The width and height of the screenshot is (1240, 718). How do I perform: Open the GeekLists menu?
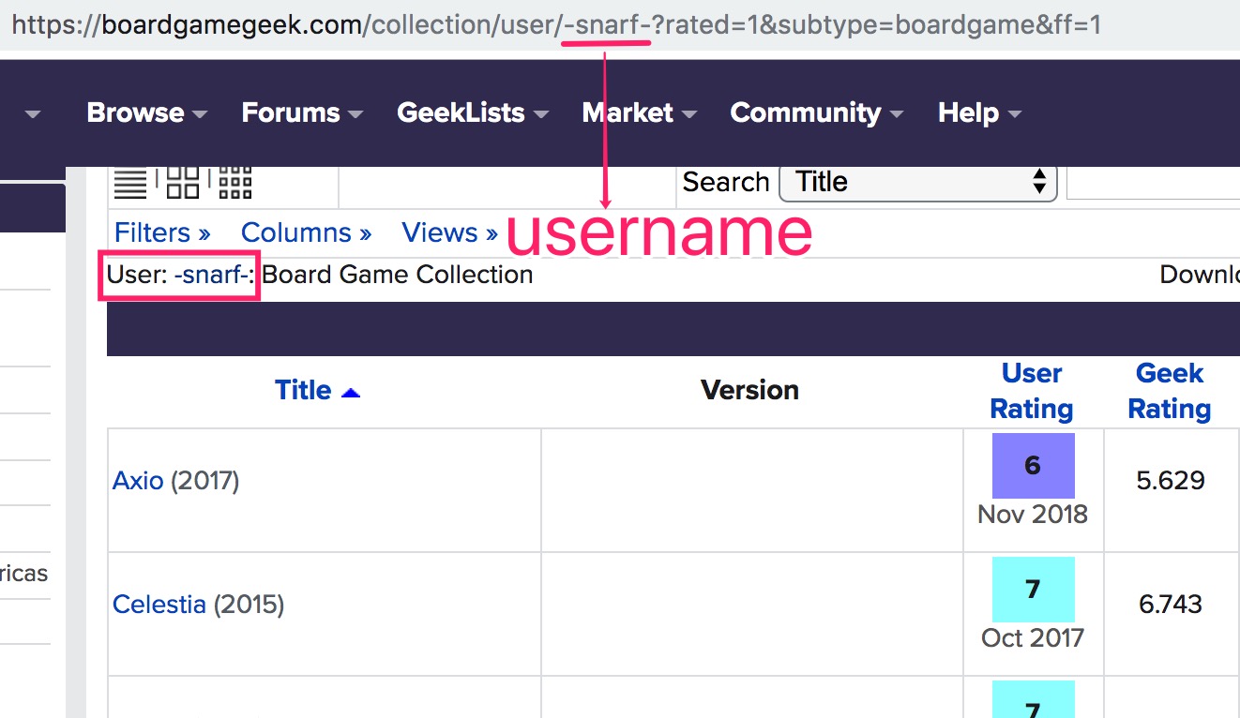472,112
